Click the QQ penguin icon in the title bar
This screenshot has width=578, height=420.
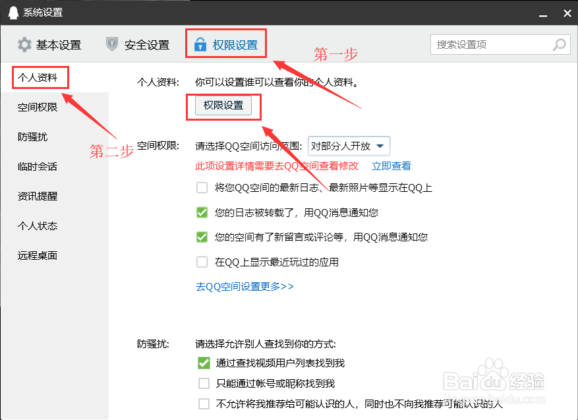click(12, 12)
